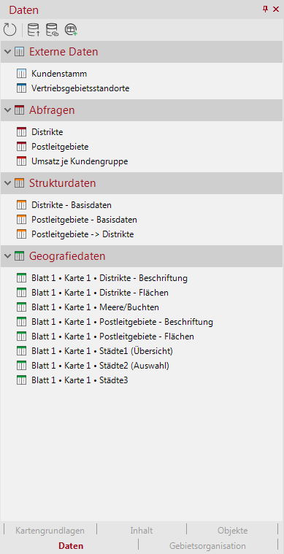Viewport: 284px width, 554px height.
Task: Click the orange Distrikte - Basisdaten table icon
Action: tap(22, 205)
